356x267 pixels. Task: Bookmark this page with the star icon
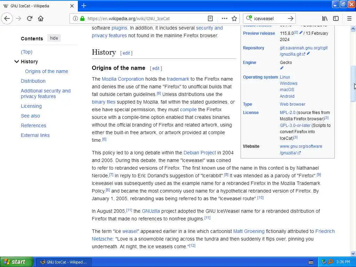234,18
